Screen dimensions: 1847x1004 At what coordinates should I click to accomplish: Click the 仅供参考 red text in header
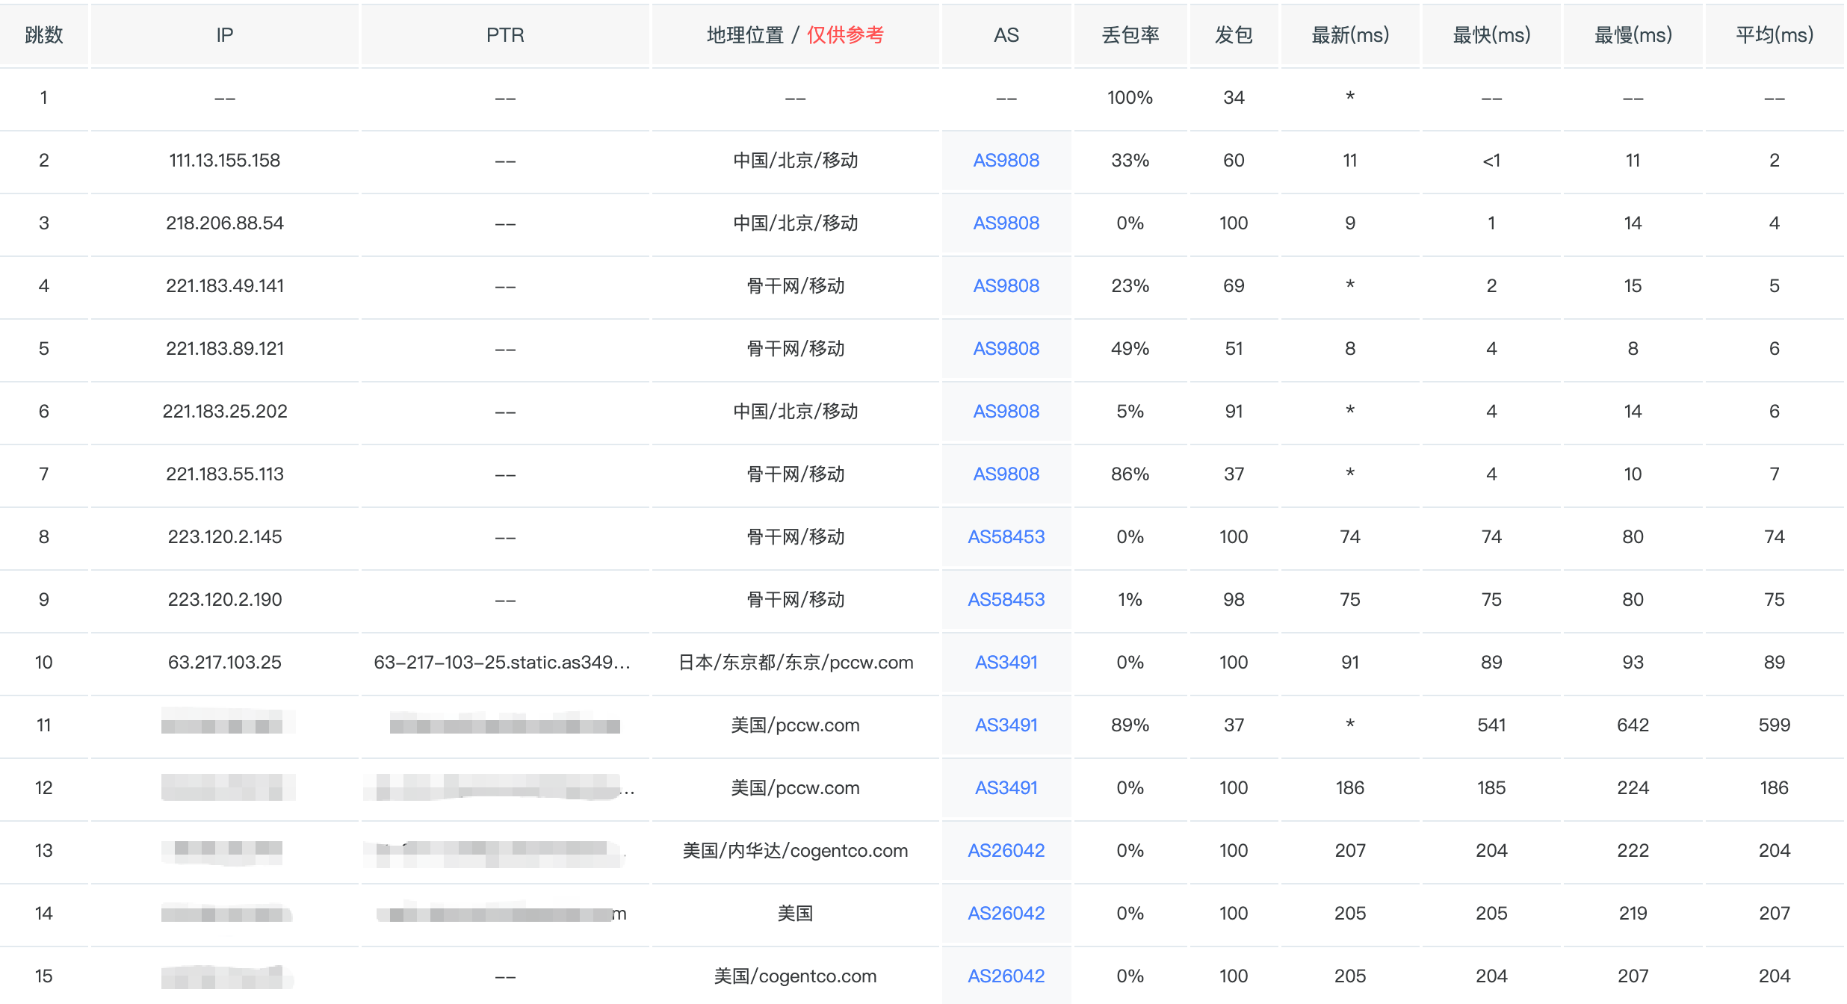845,35
